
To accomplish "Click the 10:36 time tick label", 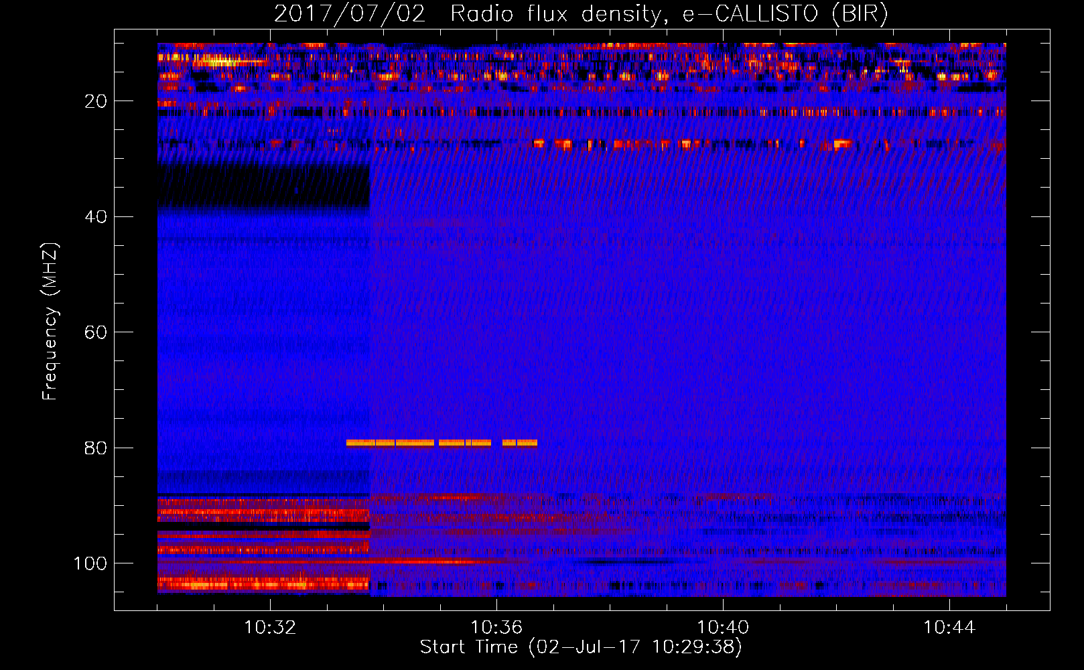I will pyautogui.click(x=496, y=628).
